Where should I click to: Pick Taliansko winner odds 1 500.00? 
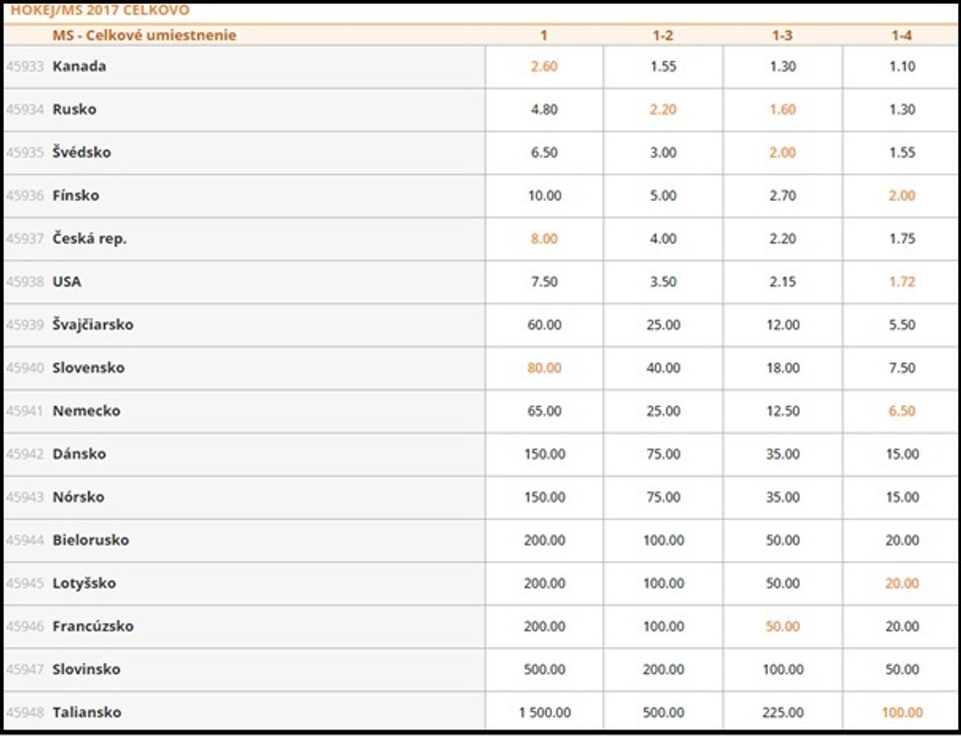point(543,713)
